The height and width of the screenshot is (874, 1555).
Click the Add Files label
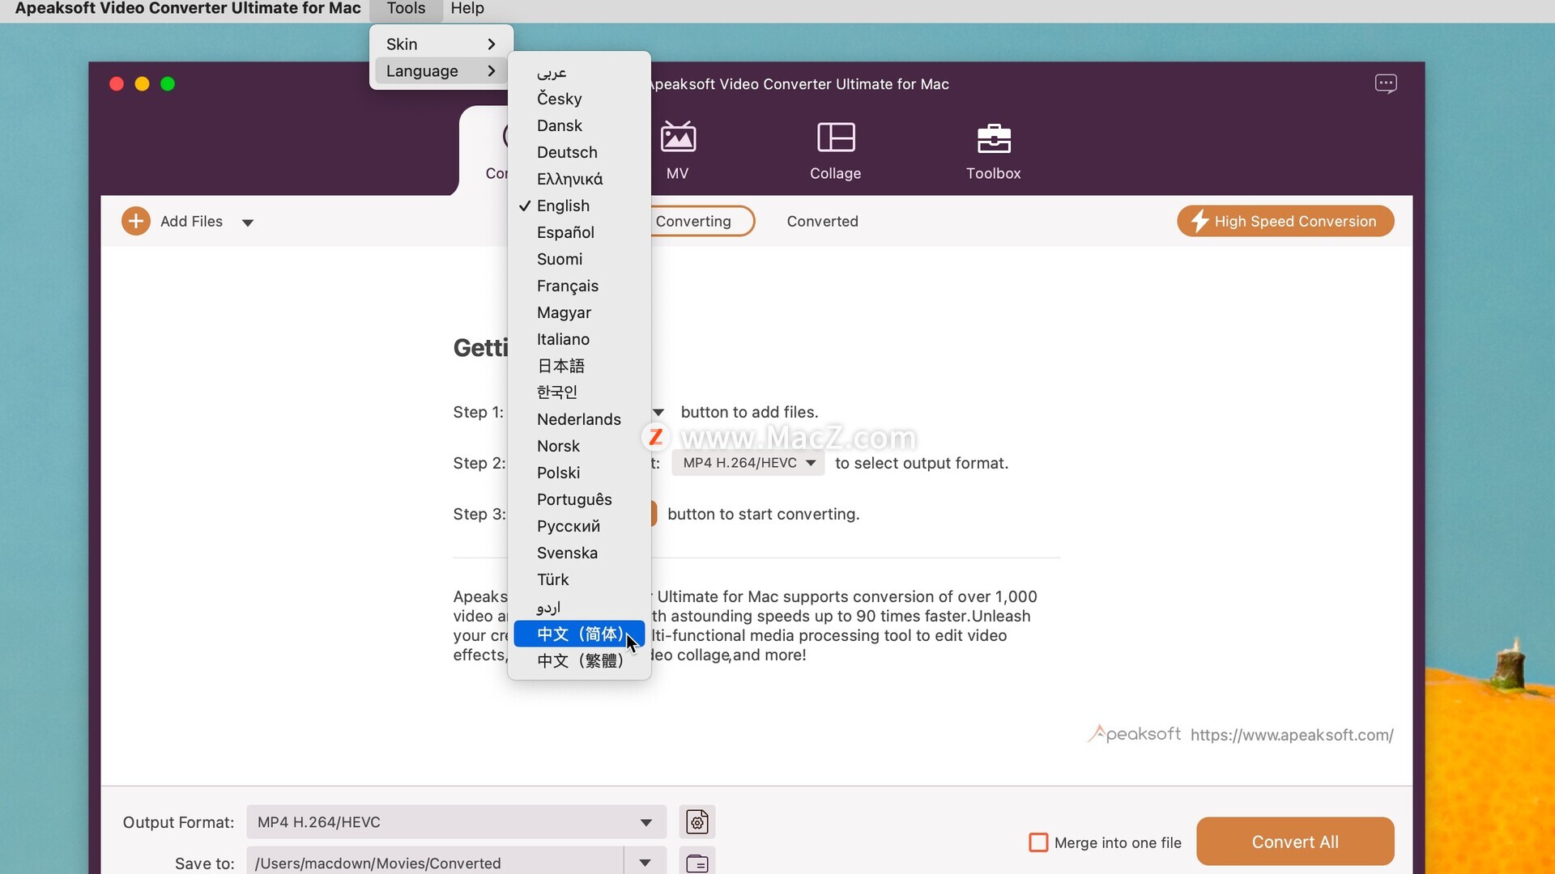pos(191,221)
